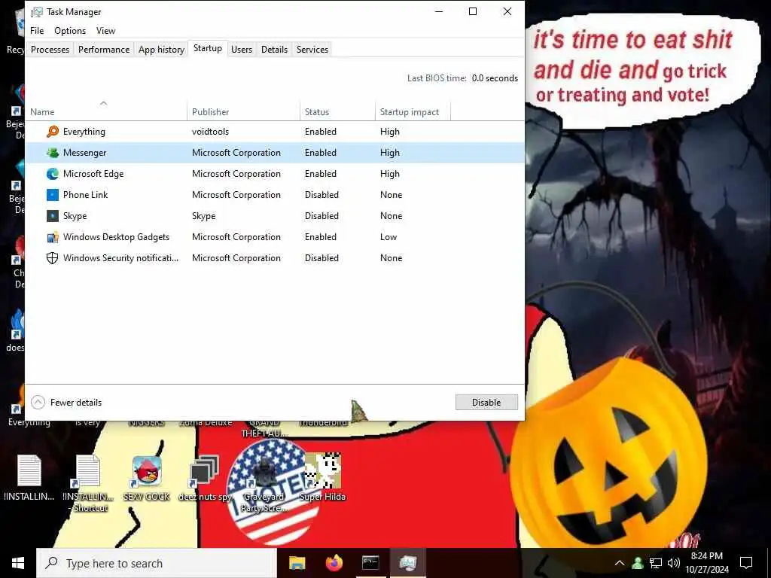The width and height of the screenshot is (771, 578).
Task: Click the Phone Link entry icon
Action: [53, 195]
